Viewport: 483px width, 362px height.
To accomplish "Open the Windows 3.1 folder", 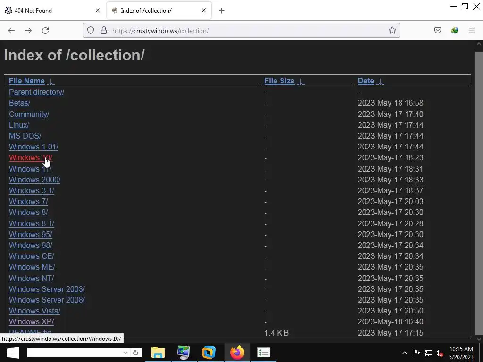I will pos(32,190).
